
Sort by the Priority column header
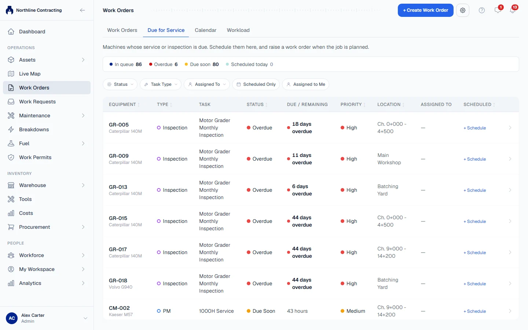(353, 104)
